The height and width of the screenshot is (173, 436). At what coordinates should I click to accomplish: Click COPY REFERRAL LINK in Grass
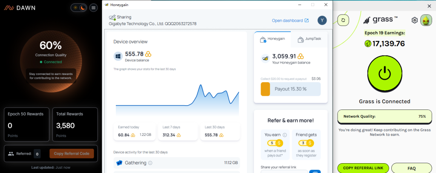[363, 168]
